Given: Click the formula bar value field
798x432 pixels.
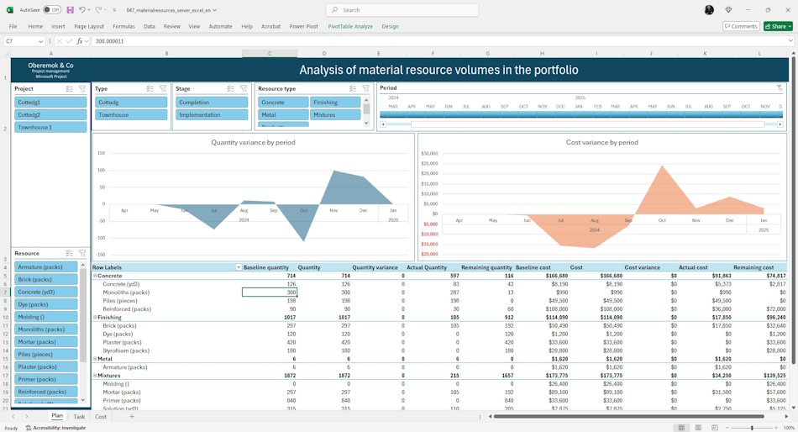Looking at the screenshot, I should pyautogui.click(x=438, y=41).
